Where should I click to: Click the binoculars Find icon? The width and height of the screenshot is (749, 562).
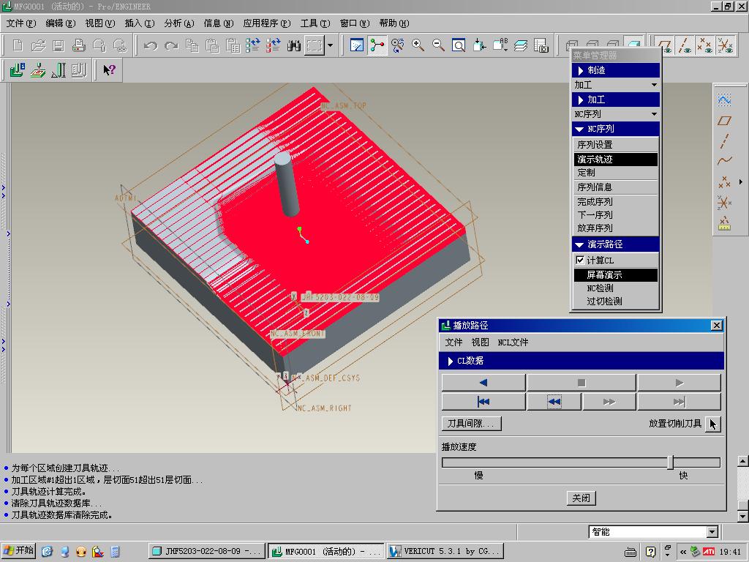click(294, 45)
